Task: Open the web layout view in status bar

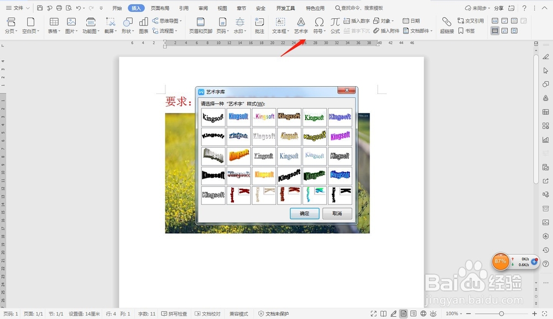Action: [x=423, y=313]
